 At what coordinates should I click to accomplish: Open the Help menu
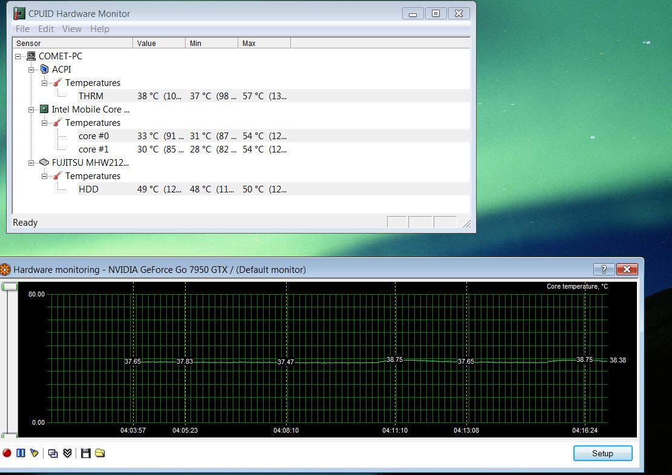click(x=99, y=28)
